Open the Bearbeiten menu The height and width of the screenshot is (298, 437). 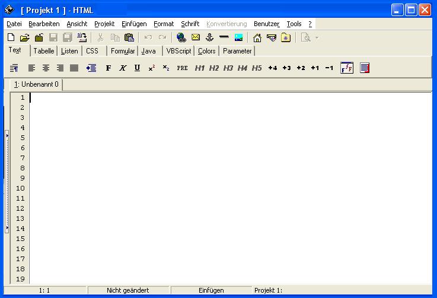(44, 24)
